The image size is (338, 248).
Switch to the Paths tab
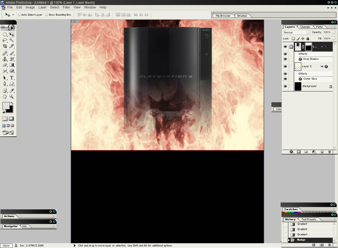tap(320, 27)
